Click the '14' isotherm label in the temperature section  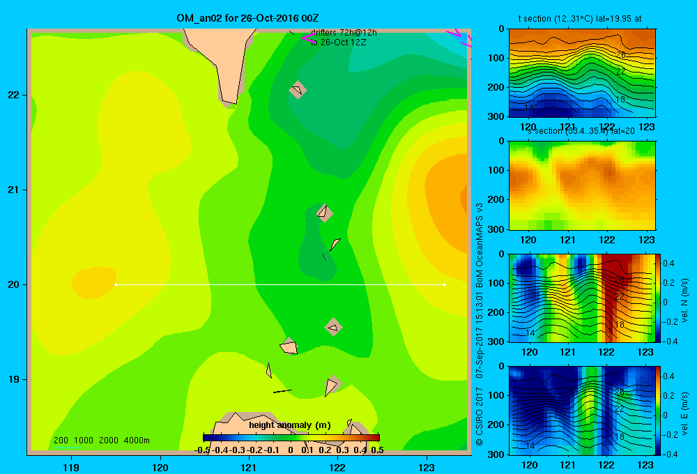pos(528,107)
